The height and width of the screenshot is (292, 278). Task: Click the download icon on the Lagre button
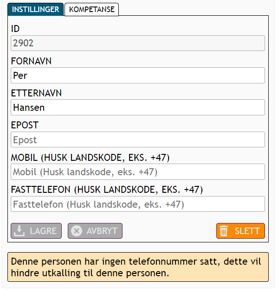point(19,231)
